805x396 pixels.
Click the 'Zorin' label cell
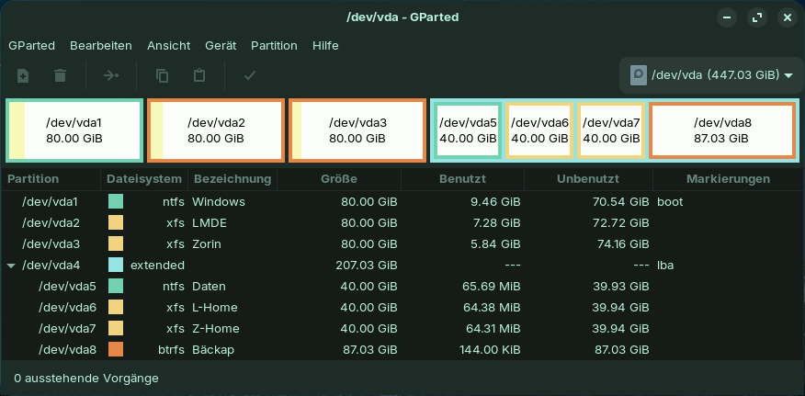pos(207,244)
